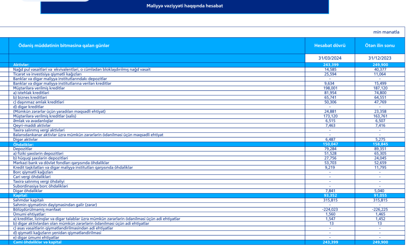The image size is (414, 250).
Task: Click the "Qeyri-maddi aktivlər" row label
Action: (x=32, y=125)
